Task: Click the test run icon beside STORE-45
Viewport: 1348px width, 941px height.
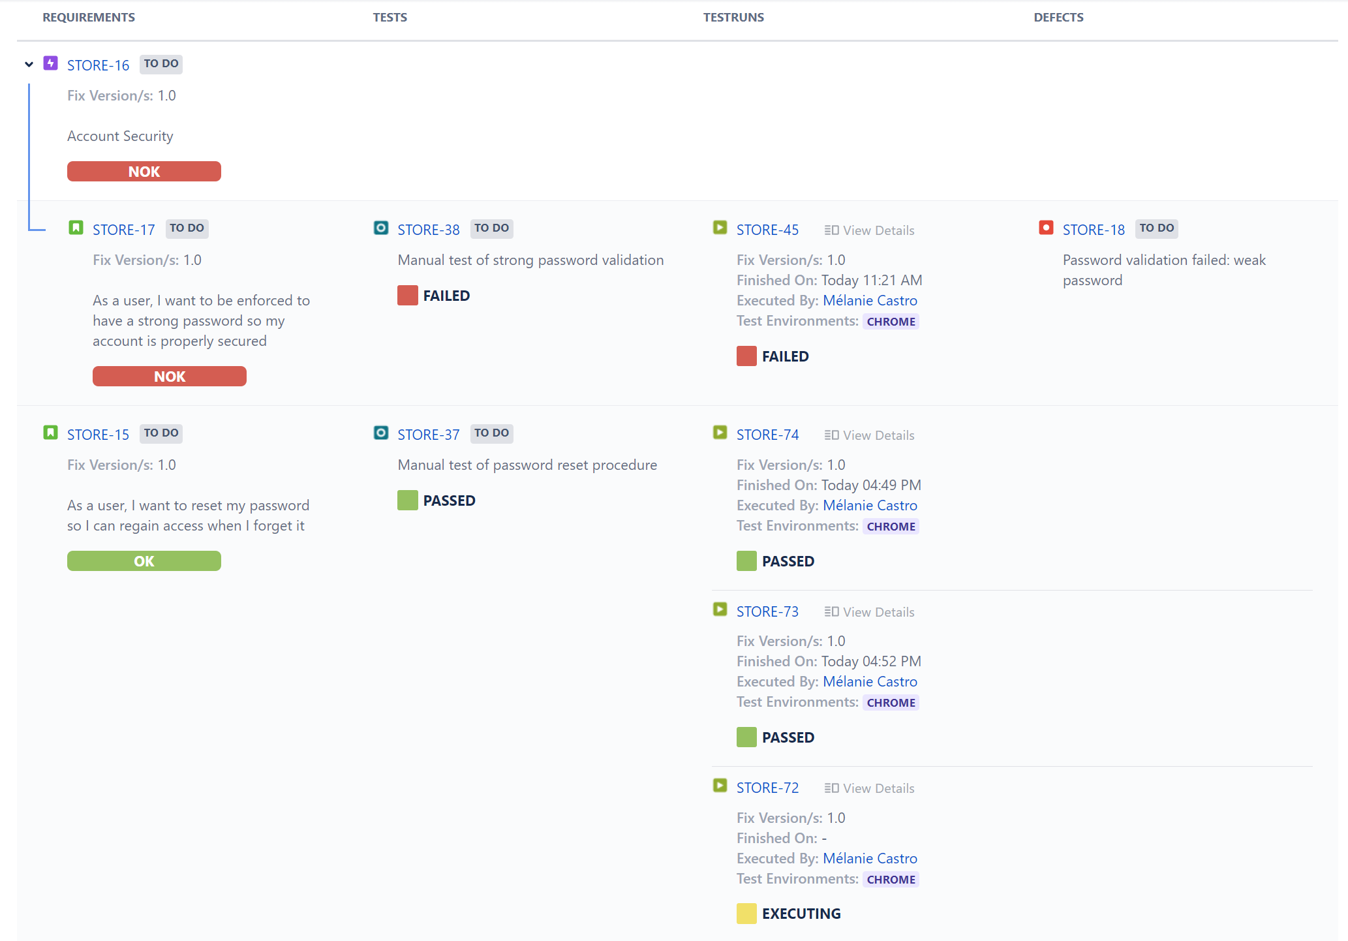Action: point(720,228)
